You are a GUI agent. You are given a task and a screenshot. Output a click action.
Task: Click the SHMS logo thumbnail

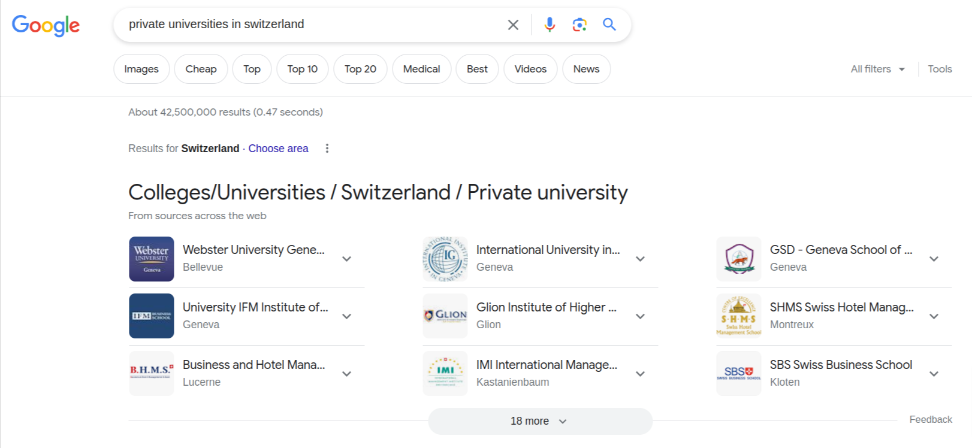click(739, 316)
